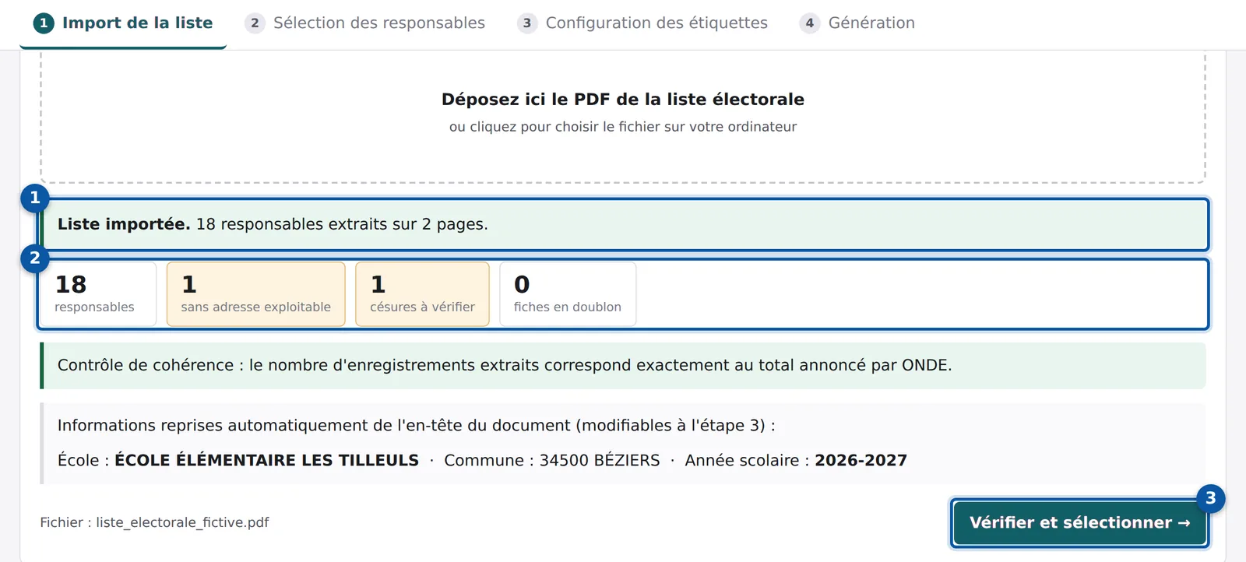
Task: Click the school name "ÉCOLE ÉLÉMENTAIRE LES TILLEULS"
Action: coord(266,460)
